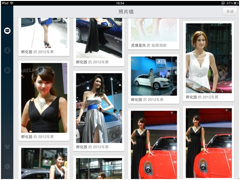
Task: Open the single-person contacts sidebar icon
Action: tap(7, 51)
